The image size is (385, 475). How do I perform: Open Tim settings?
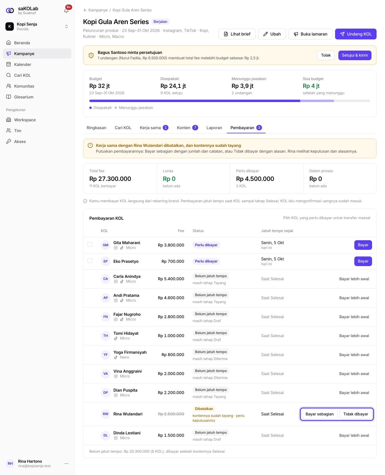coord(37,131)
